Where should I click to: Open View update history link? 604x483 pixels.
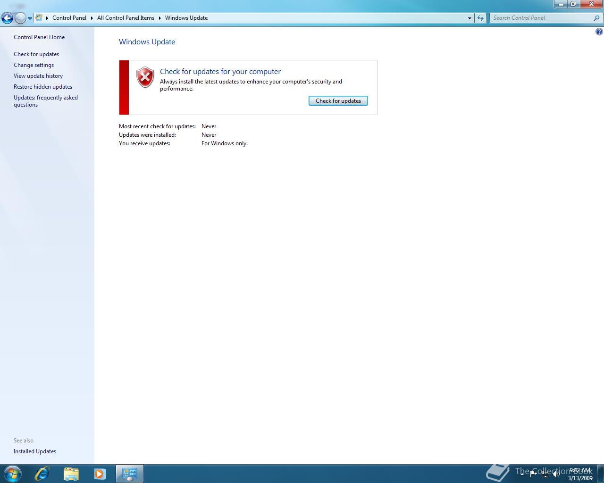[x=38, y=76]
